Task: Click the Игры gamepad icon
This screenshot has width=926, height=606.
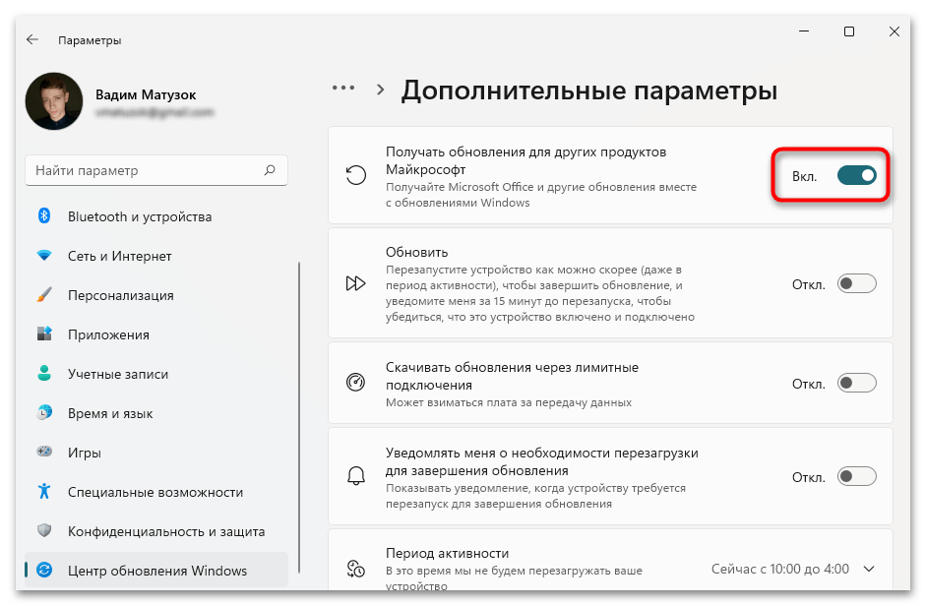Action: click(44, 453)
